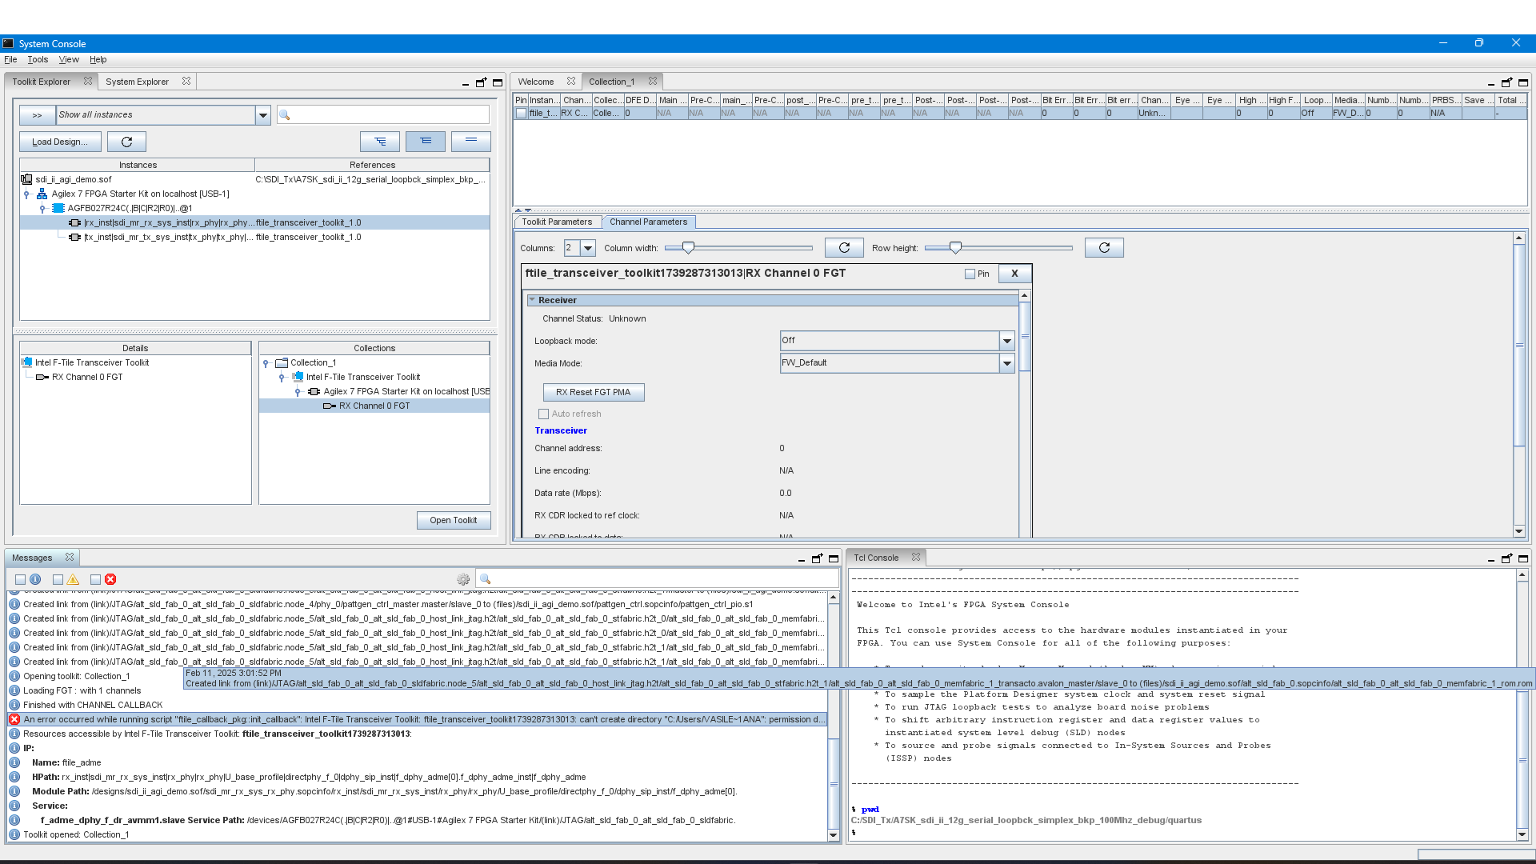Click the Row height slider handle
Screen dimensions: 1536x864
coord(955,248)
